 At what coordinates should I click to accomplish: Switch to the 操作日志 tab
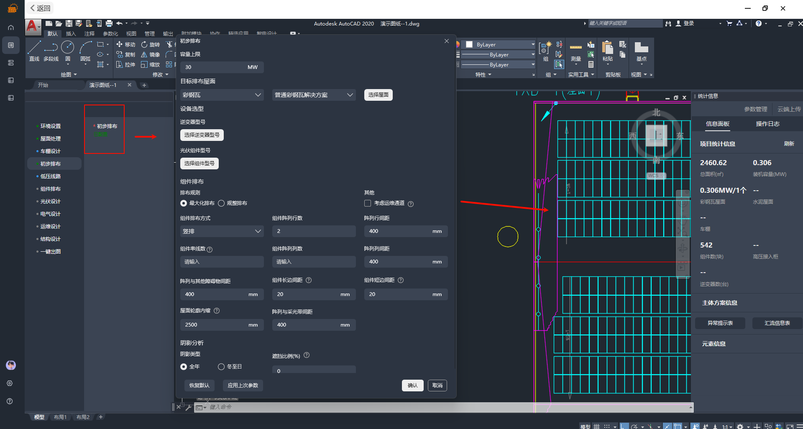(767, 124)
